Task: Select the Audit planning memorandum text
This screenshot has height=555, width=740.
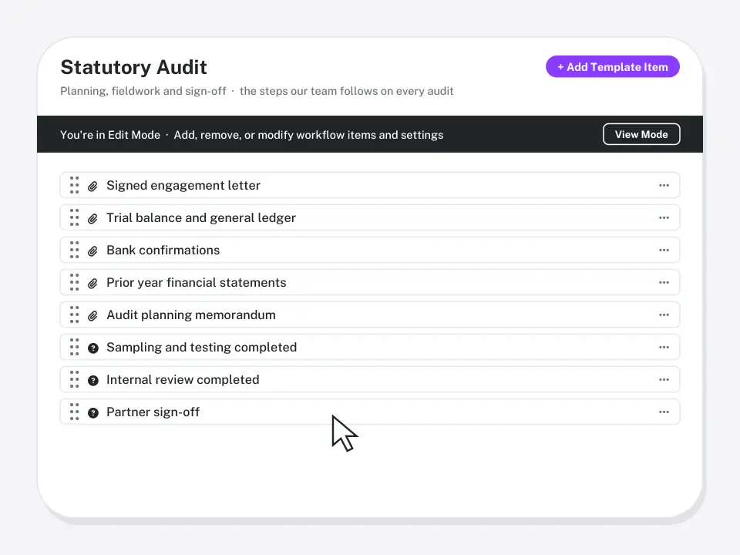Action: point(191,314)
